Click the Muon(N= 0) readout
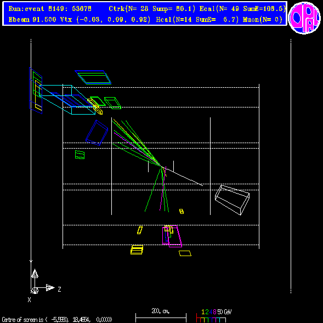This screenshot has height=323, width=323. tap(263, 20)
